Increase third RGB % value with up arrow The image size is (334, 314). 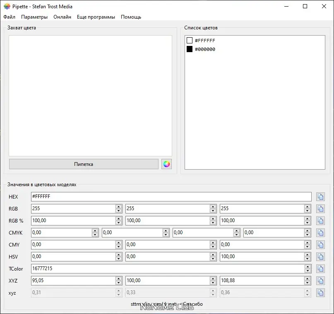click(x=307, y=218)
